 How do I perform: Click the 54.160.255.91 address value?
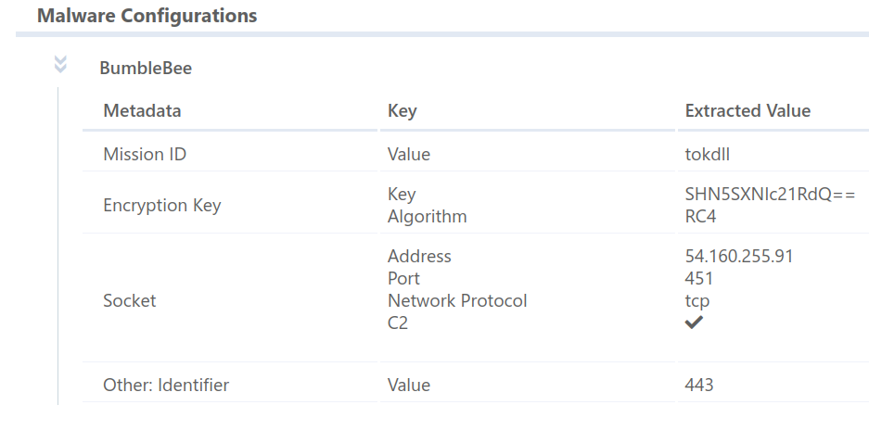[739, 257]
